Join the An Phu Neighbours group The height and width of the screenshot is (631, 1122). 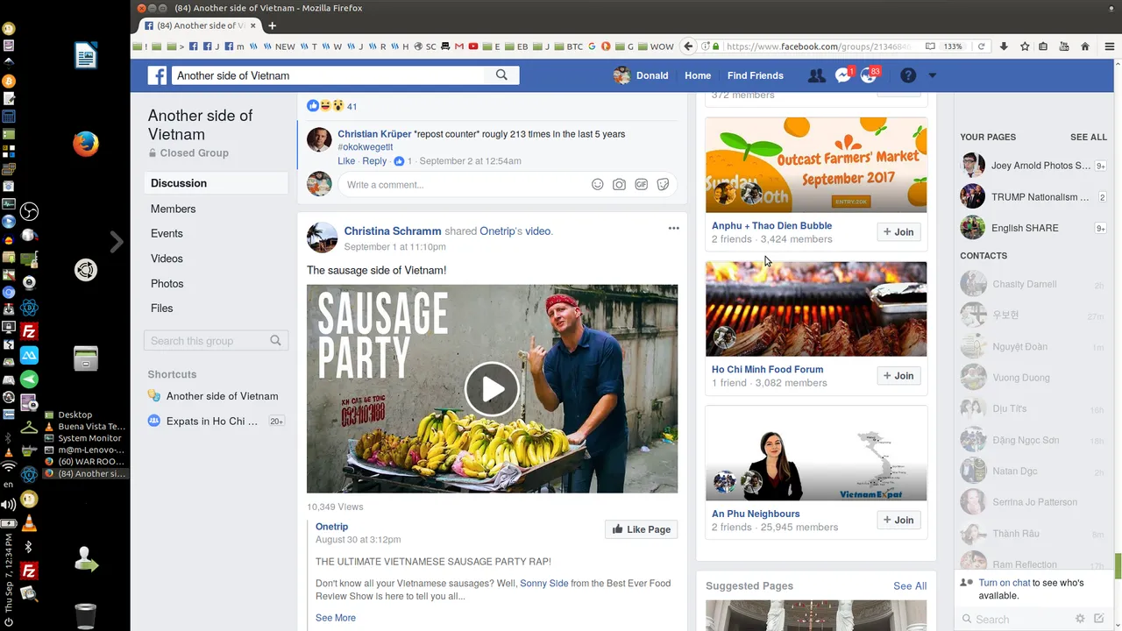[898, 520]
